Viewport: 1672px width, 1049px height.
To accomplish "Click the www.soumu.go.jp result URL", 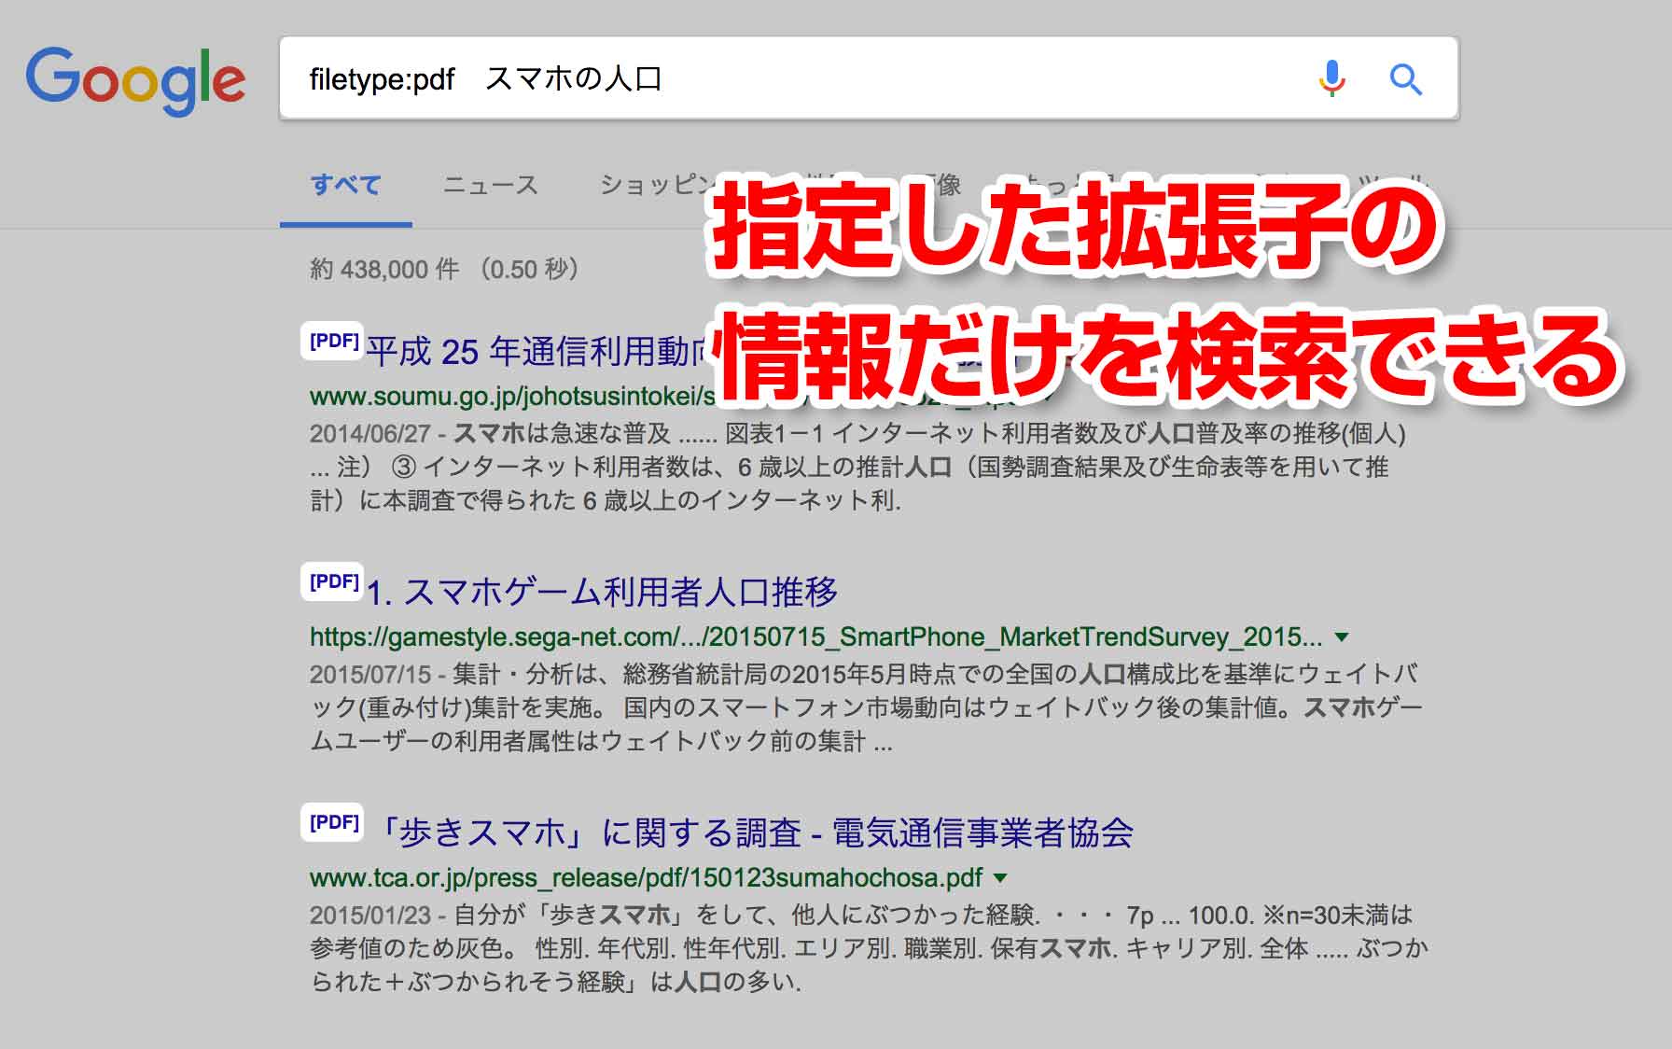I will pos(512,396).
